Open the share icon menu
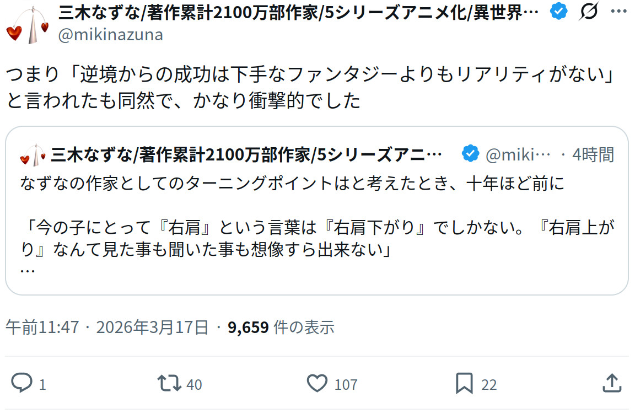 click(612, 383)
